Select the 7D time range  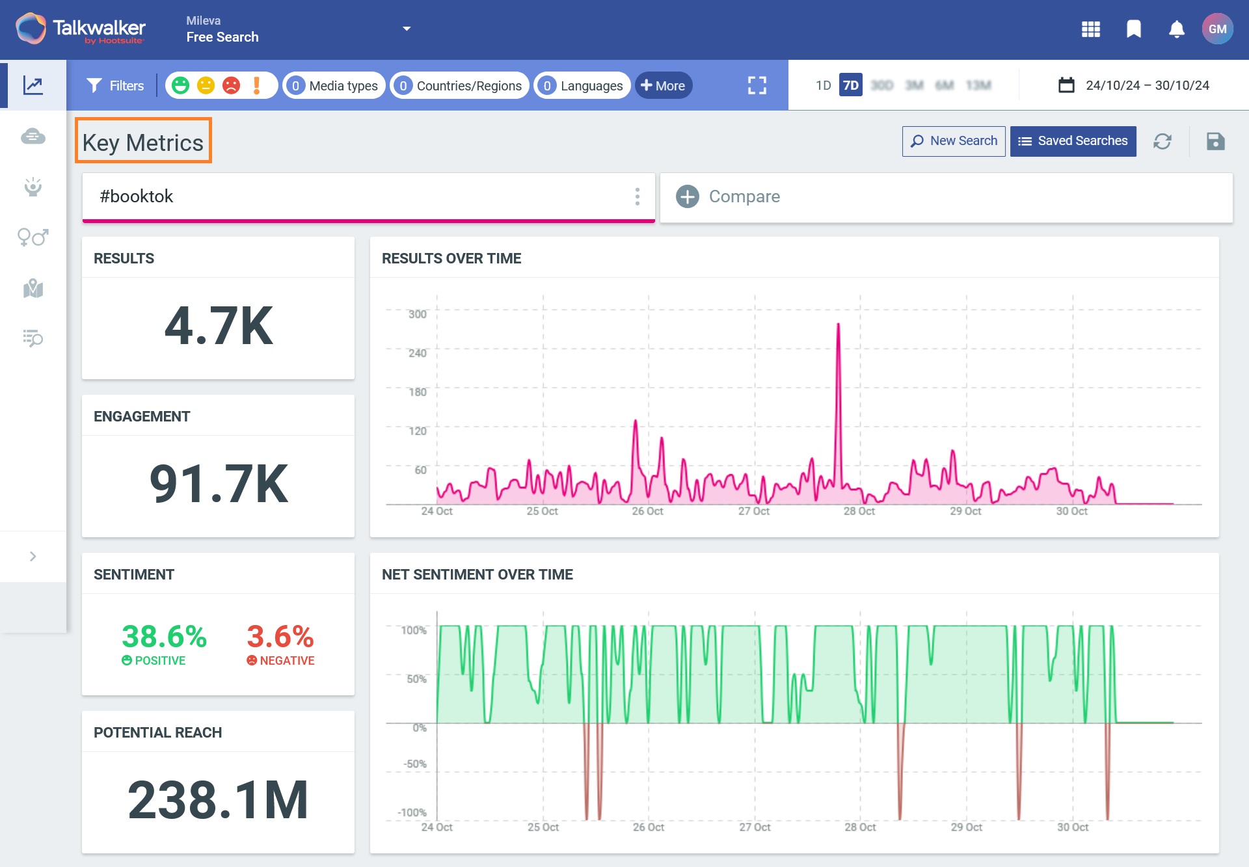850,85
